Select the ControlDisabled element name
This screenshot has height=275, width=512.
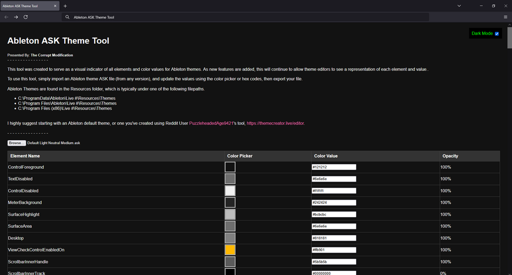pyautogui.click(x=23, y=191)
